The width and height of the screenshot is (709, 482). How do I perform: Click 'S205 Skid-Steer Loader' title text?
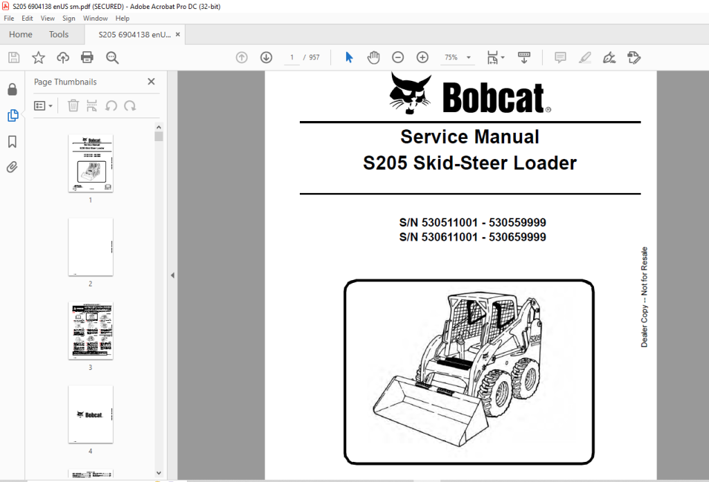pyautogui.click(x=470, y=163)
